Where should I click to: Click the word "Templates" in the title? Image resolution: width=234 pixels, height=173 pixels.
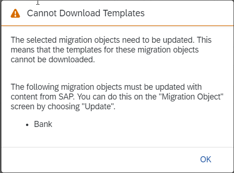pyautogui.click(x=124, y=13)
